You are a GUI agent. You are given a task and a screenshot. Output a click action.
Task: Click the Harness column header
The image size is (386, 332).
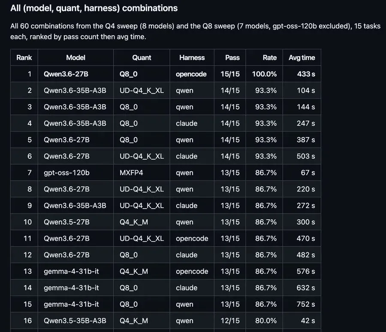click(192, 57)
